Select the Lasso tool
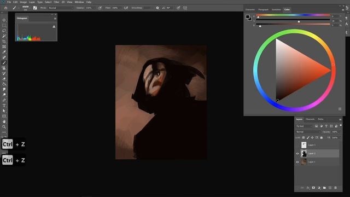350x197 pixels. tap(4, 31)
